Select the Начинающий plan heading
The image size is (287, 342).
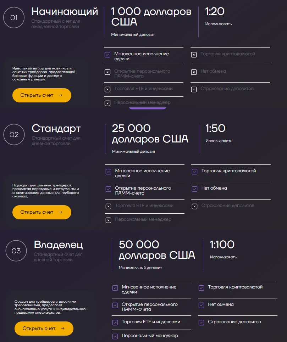pos(65,11)
